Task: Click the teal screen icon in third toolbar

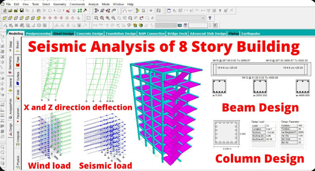Action: pyautogui.click(x=180, y=25)
